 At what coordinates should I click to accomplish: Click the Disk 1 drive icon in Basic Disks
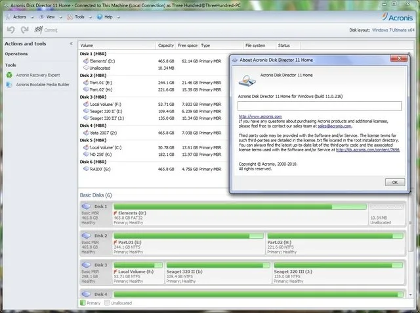tap(86, 206)
